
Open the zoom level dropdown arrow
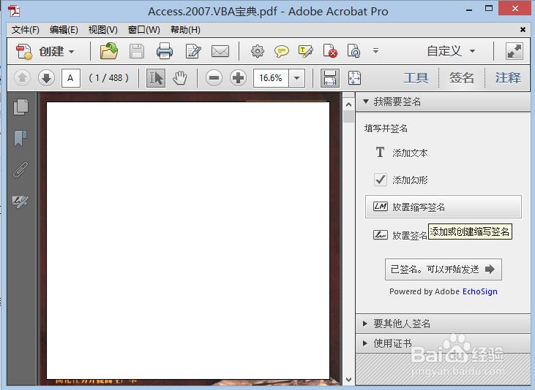pos(297,78)
